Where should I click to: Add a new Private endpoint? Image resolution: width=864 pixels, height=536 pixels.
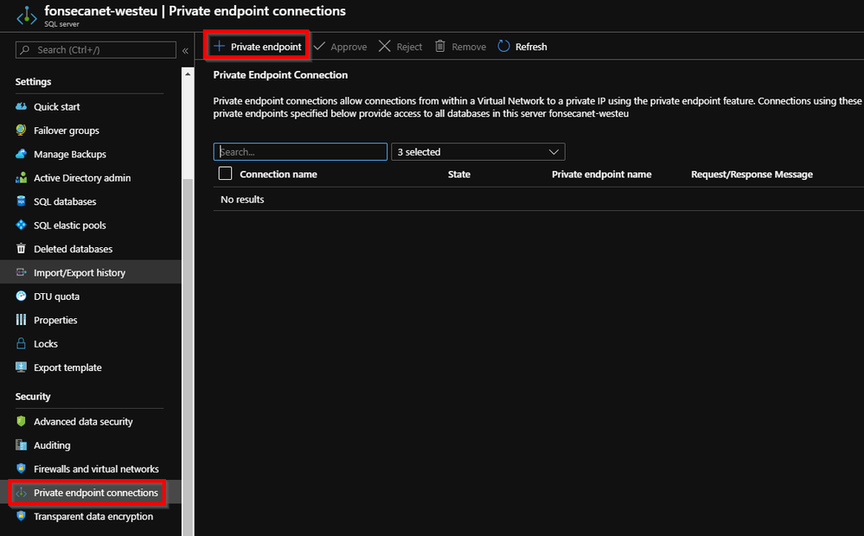point(258,47)
